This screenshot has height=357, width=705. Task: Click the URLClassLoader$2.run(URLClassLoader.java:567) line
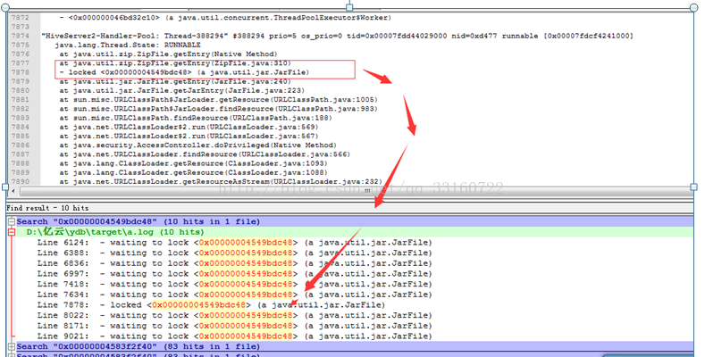(189, 136)
